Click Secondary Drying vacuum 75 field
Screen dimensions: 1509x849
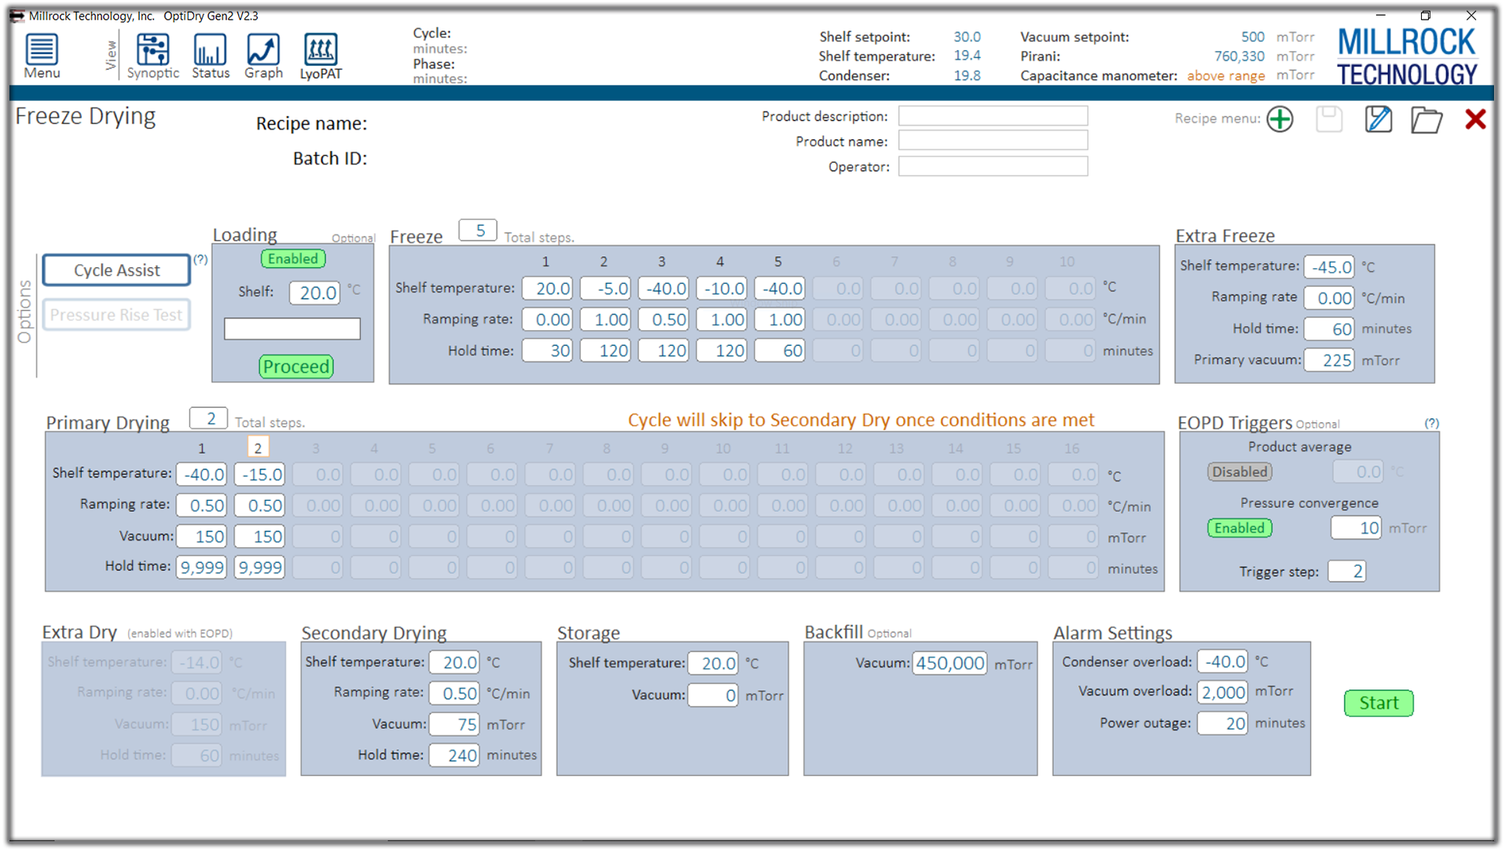[454, 724]
